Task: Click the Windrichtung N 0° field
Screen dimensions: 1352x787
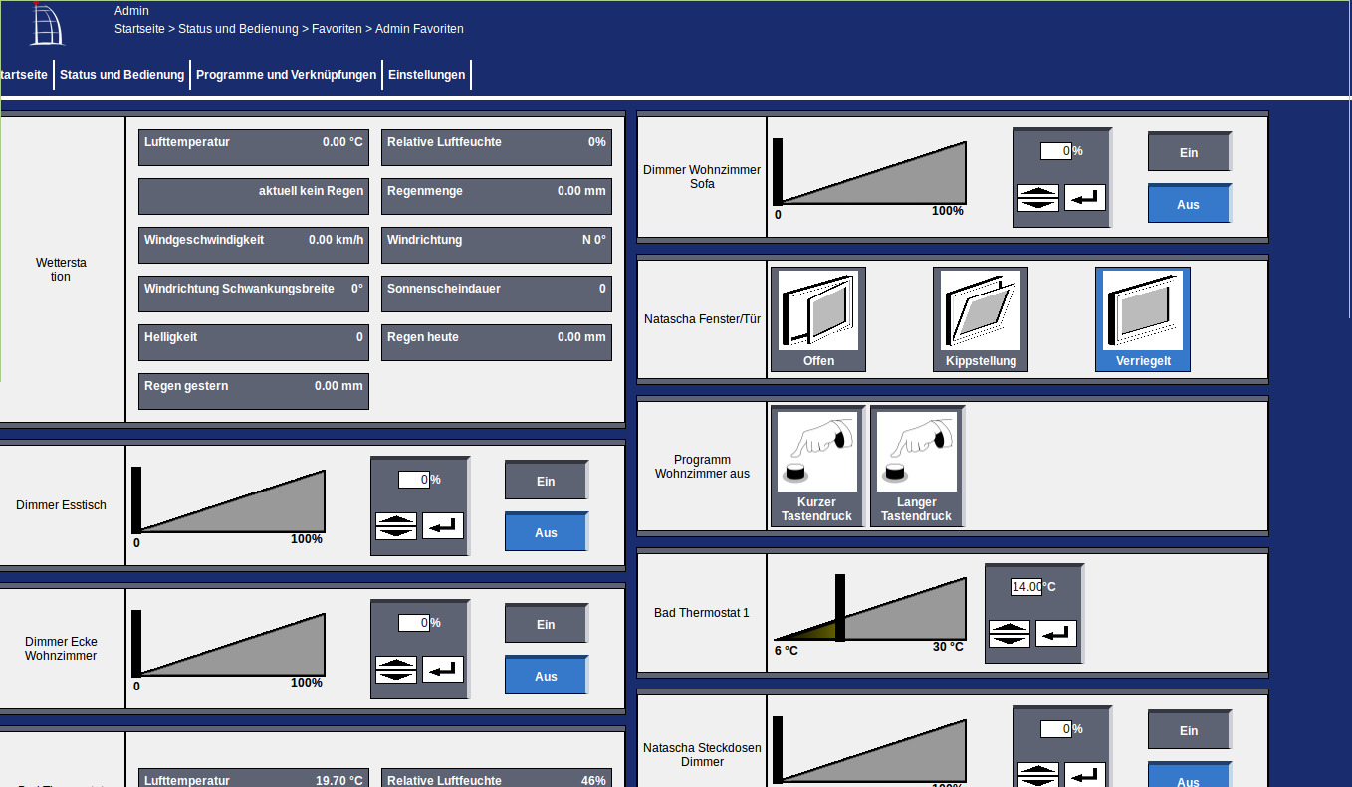Action: tap(497, 245)
